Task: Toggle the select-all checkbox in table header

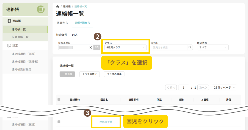Action: click(x=59, y=100)
